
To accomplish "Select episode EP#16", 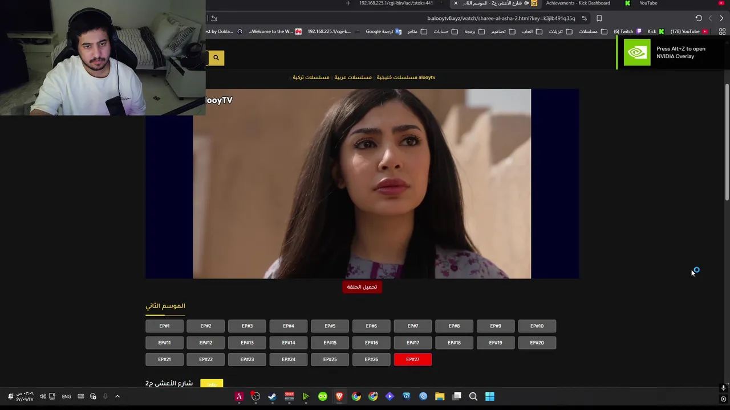I will click(x=371, y=343).
